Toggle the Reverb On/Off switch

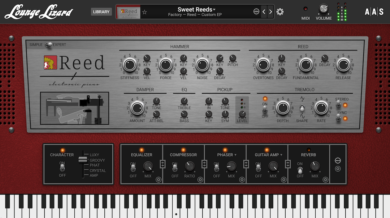(300, 170)
